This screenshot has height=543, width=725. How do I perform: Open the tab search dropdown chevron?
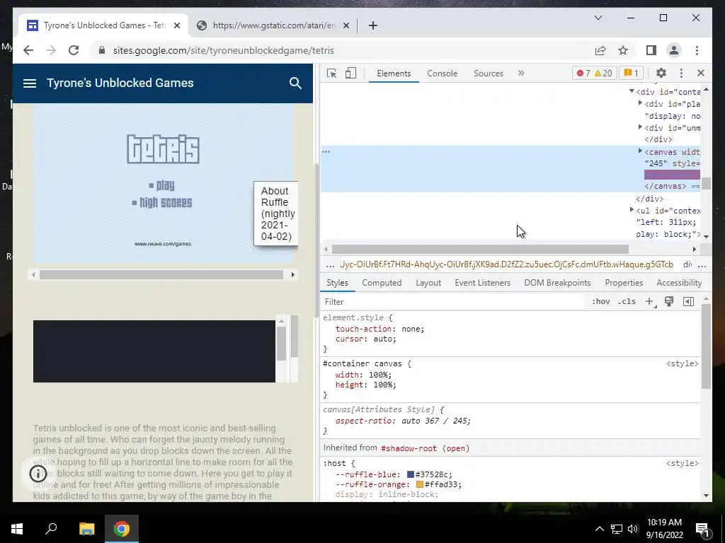(x=598, y=18)
